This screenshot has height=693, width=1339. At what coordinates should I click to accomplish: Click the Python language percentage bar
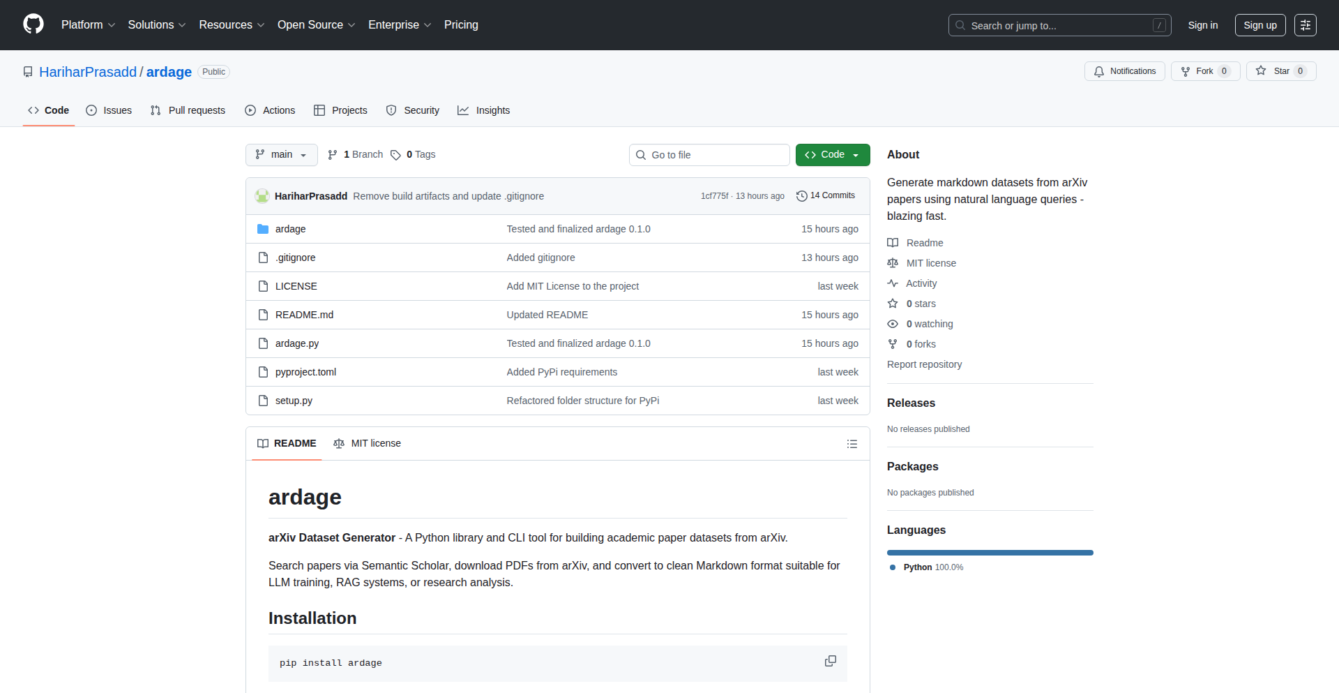point(990,552)
